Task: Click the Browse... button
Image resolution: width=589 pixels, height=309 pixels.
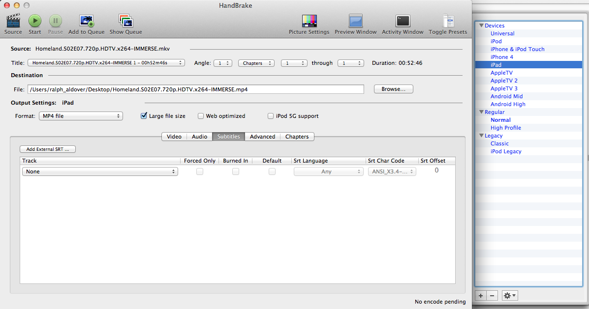Action: point(393,89)
